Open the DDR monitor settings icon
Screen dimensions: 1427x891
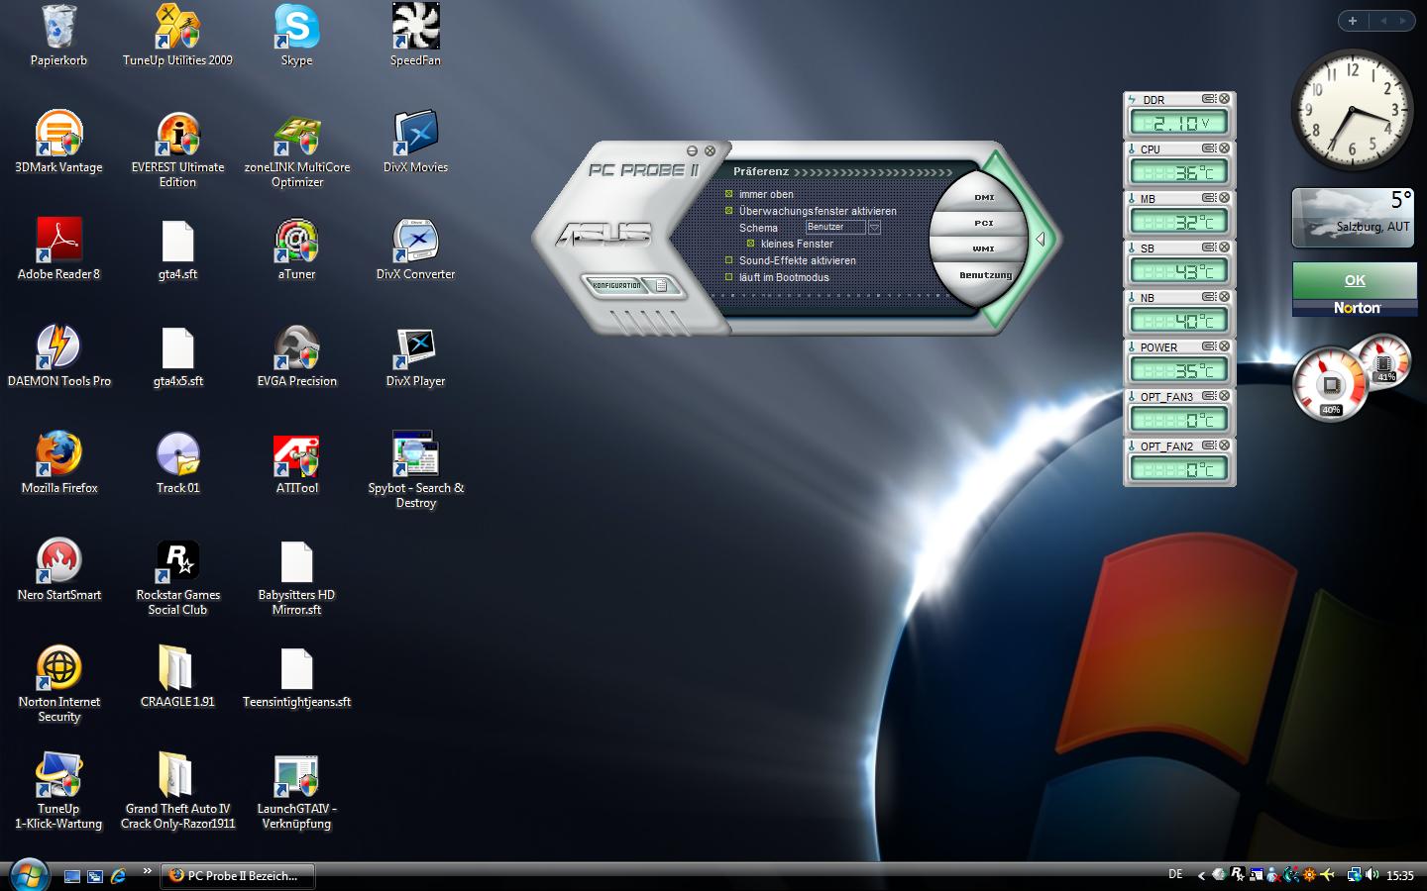coord(1209,99)
